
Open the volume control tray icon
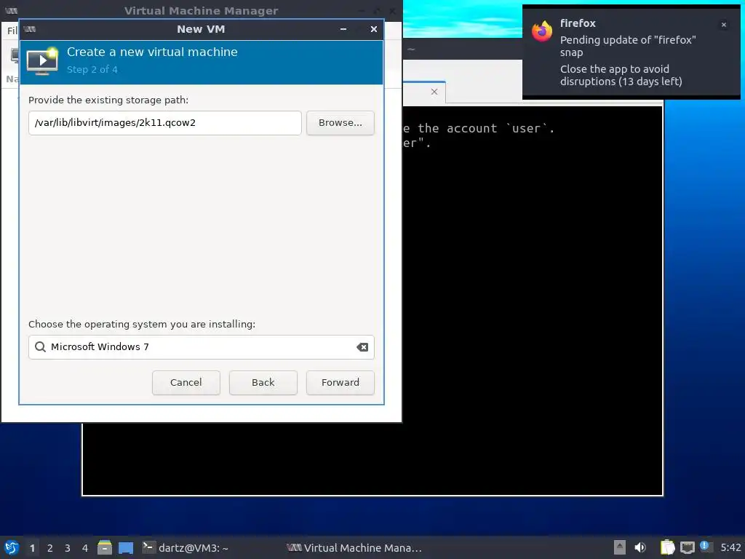click(x=640, y=547)
